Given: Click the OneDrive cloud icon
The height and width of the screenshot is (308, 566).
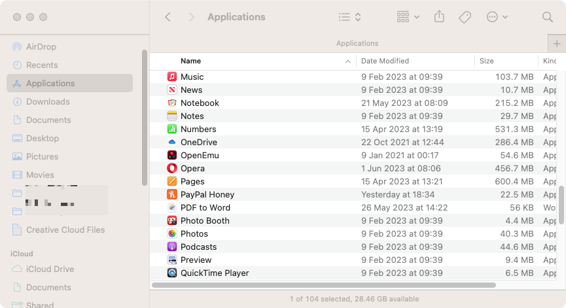Looking at the screenshot, I should pos(172,142).
